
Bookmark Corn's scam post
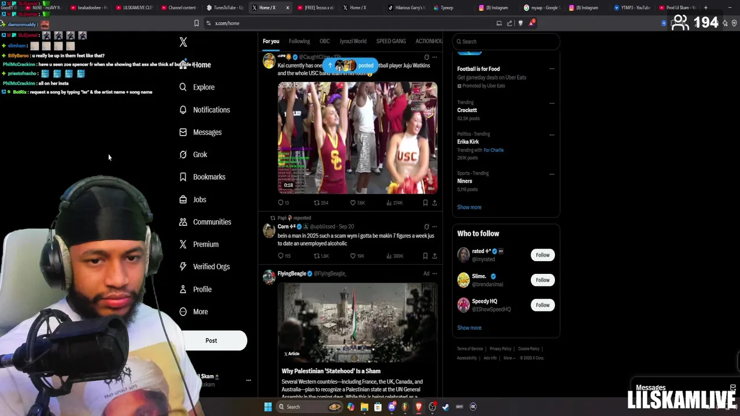coord(425,256)
